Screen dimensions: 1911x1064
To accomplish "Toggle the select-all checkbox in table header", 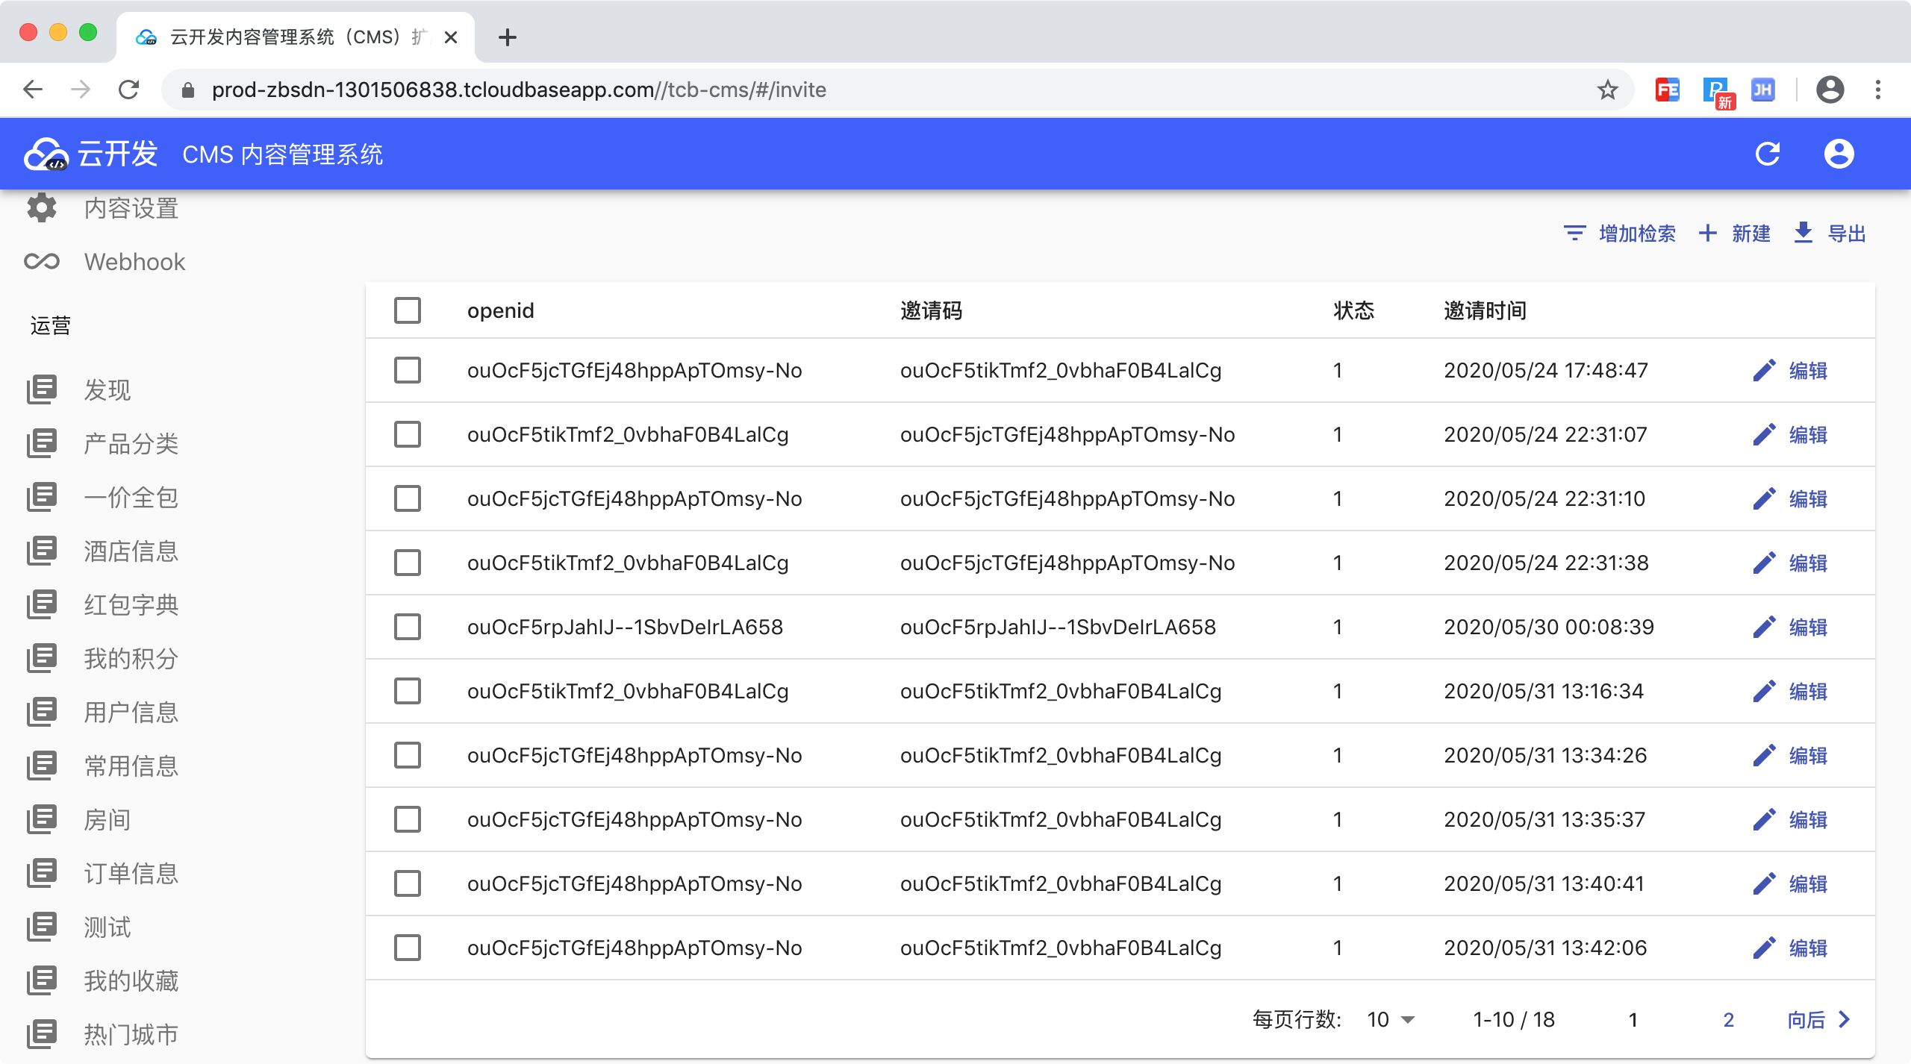I will [x=408, y=310].
